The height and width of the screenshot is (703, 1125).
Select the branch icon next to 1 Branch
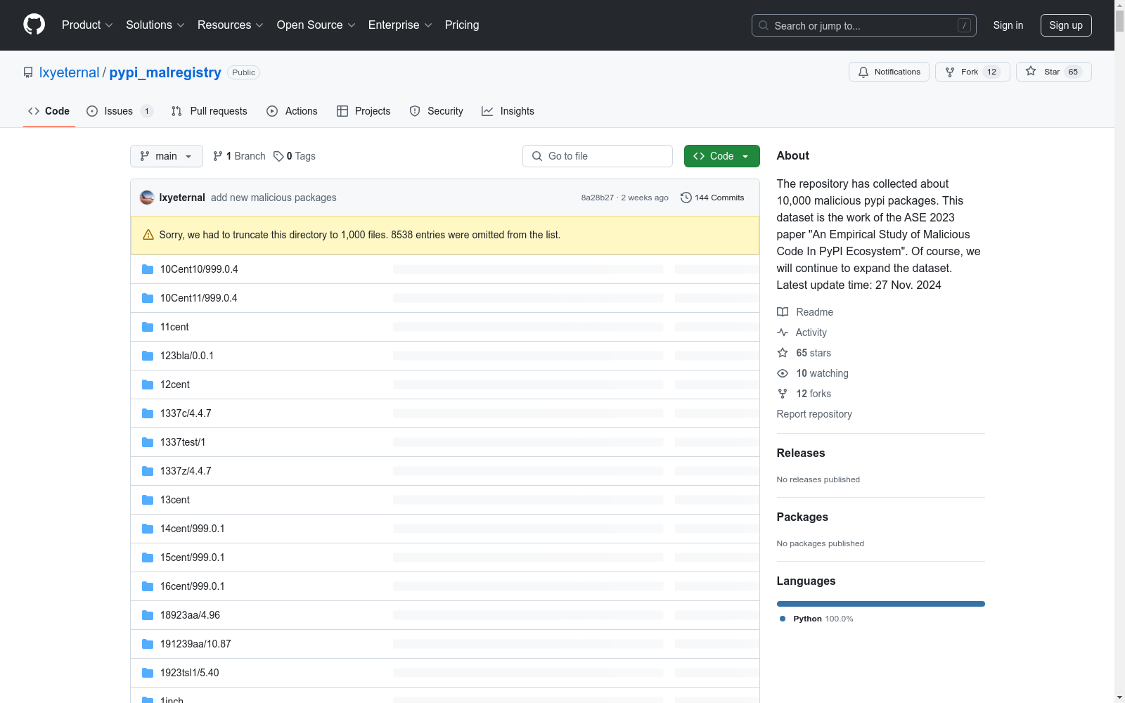click(218, 156)
